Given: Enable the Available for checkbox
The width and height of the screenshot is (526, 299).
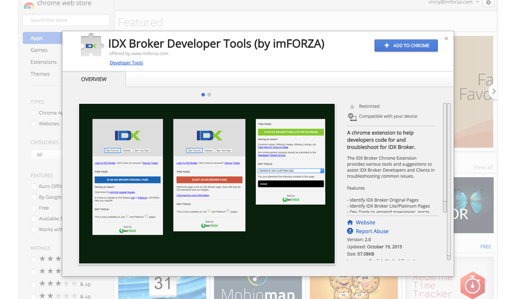Looking at the screenshot, I should point(33,219).
